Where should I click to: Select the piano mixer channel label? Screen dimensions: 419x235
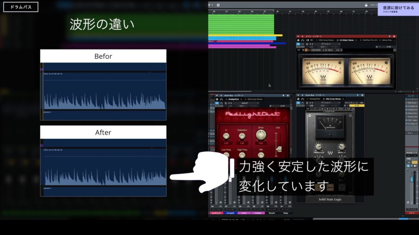[244, 213]
